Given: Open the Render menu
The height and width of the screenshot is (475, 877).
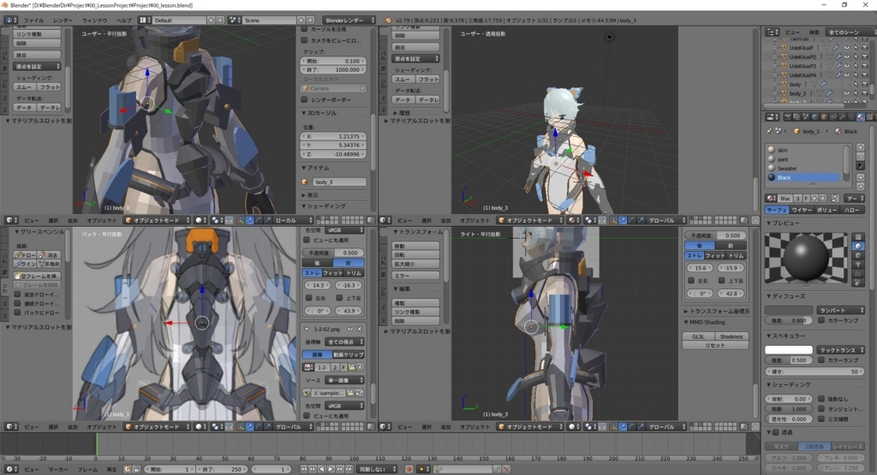Looking at the screenshot, I should [63, 21].
